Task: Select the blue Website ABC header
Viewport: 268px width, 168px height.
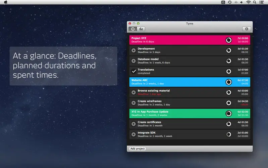Action: [190, 82]
